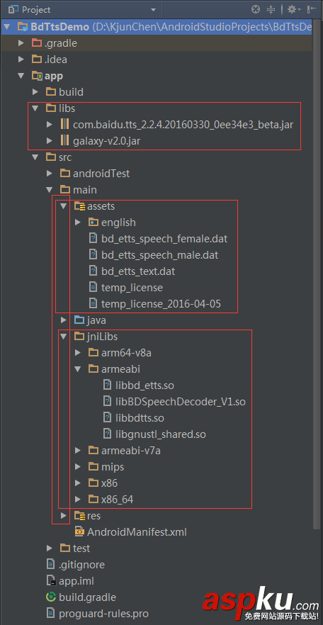Select the armeabi-v7a folder name
The height and width of the screenshot is (625, 323).
coord(130,451)
